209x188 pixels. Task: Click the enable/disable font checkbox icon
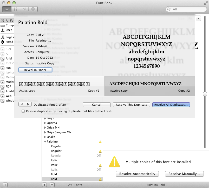(52, 185)
